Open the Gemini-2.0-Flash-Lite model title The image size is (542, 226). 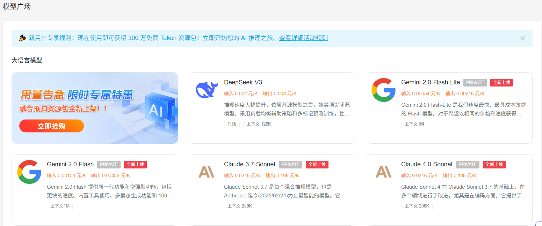pos(431,82)
